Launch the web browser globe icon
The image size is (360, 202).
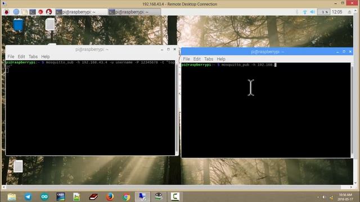tap(16, 12)
